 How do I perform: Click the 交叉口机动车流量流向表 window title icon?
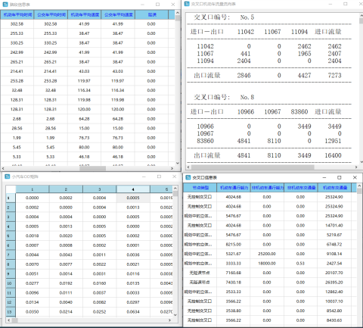[x=187, y=4]
